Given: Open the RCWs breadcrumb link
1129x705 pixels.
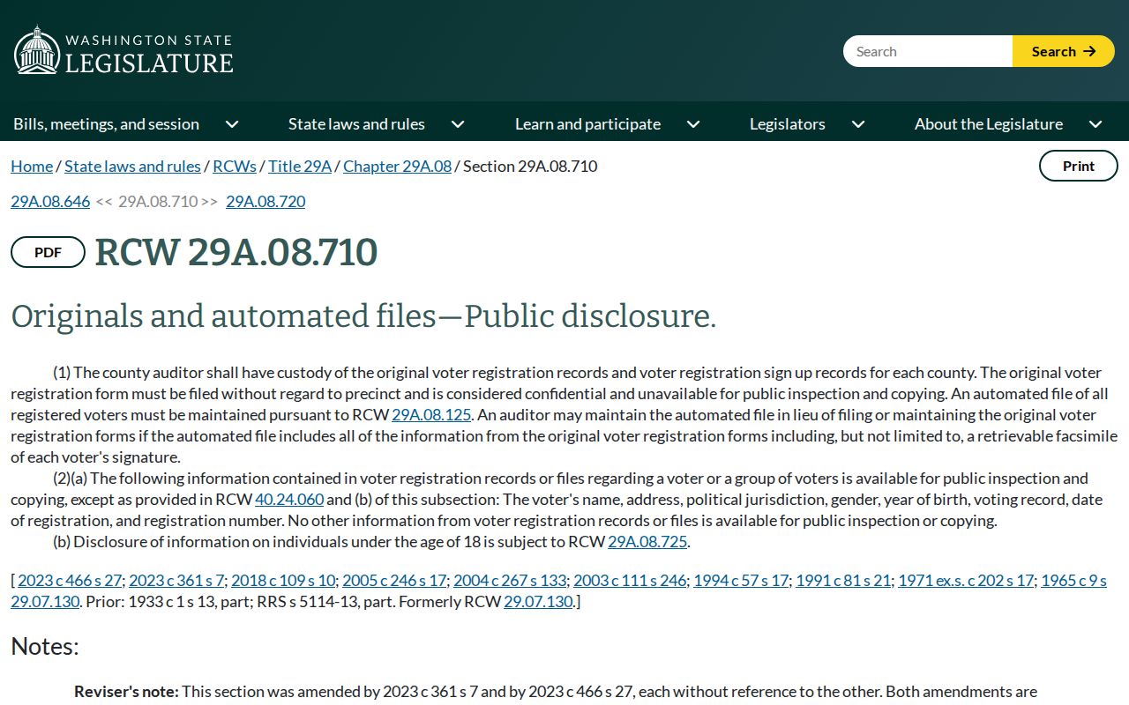Looking at the screenshot, I should [x=235, y=166].
